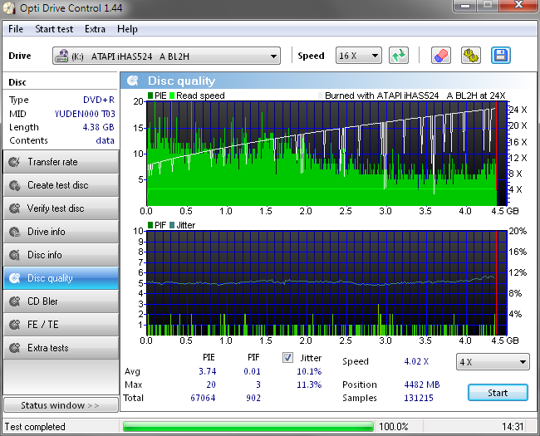
Task: Open the 4 X scan speed dropdown
Action: point(493,362)
